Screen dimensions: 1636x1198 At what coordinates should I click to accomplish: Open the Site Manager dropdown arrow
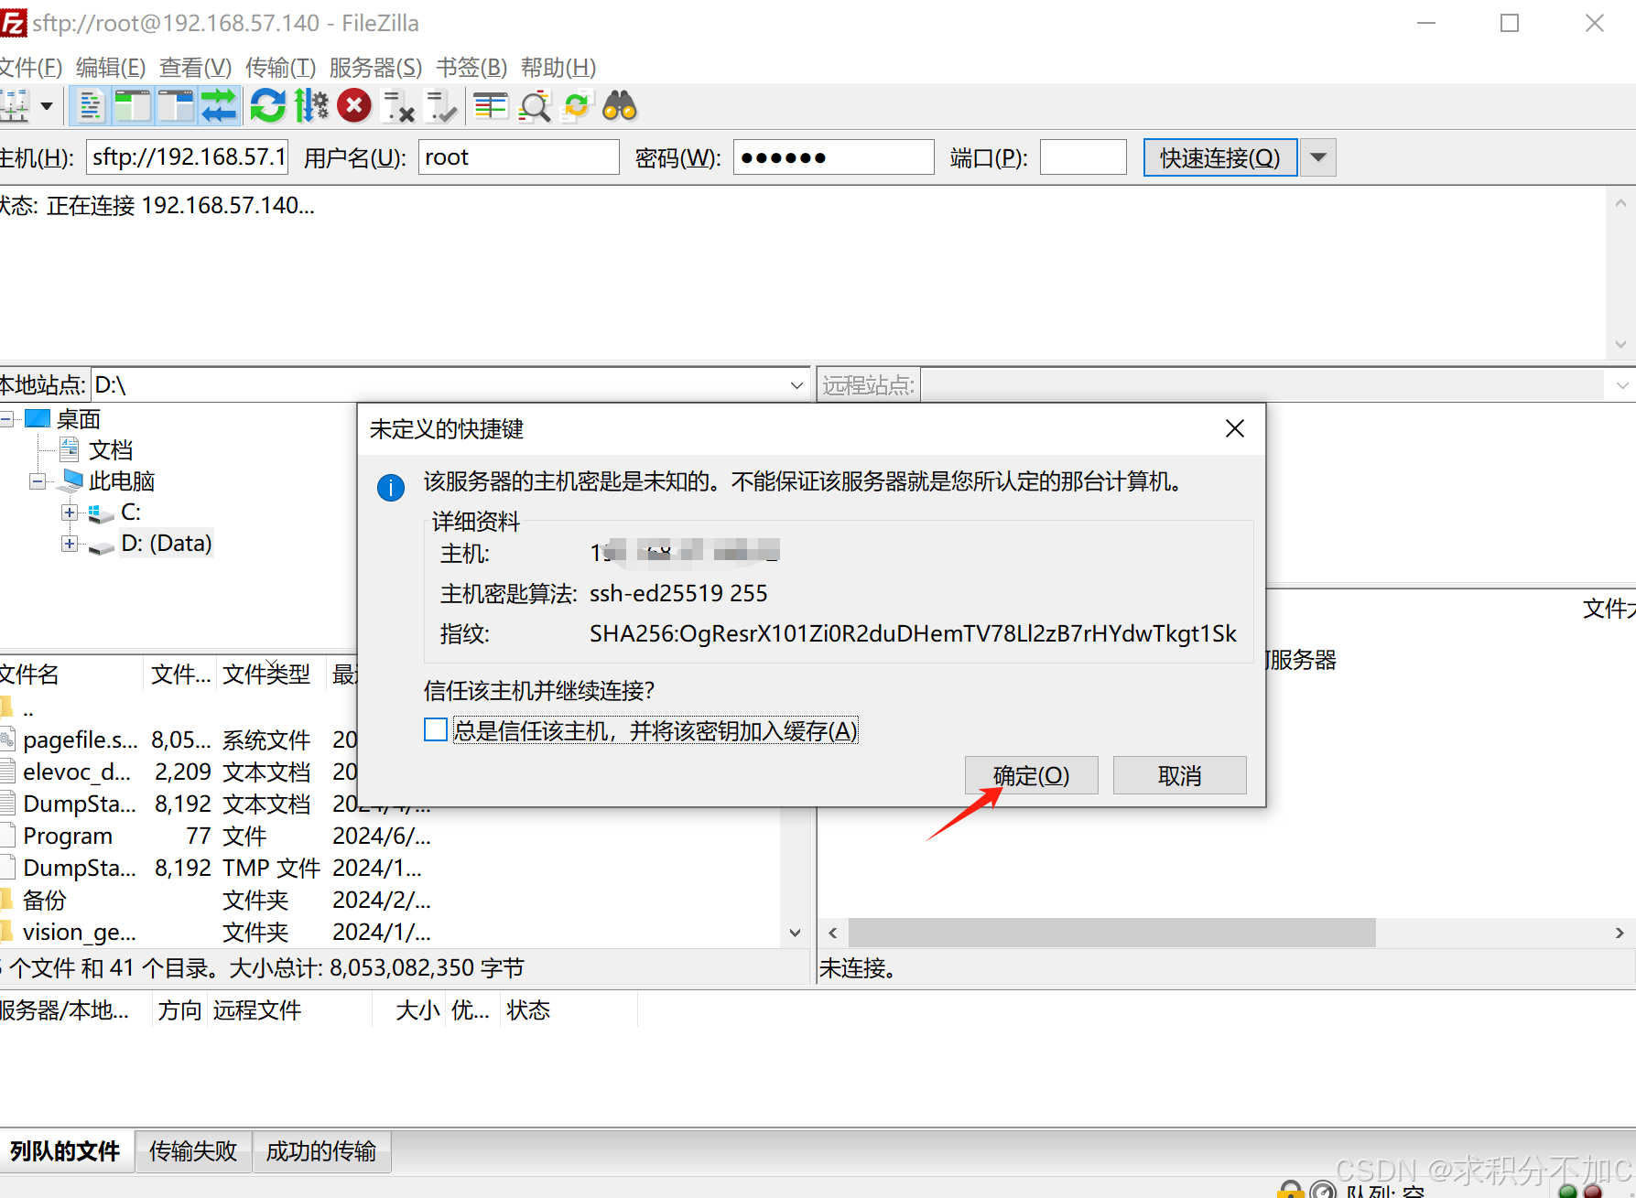47,106
